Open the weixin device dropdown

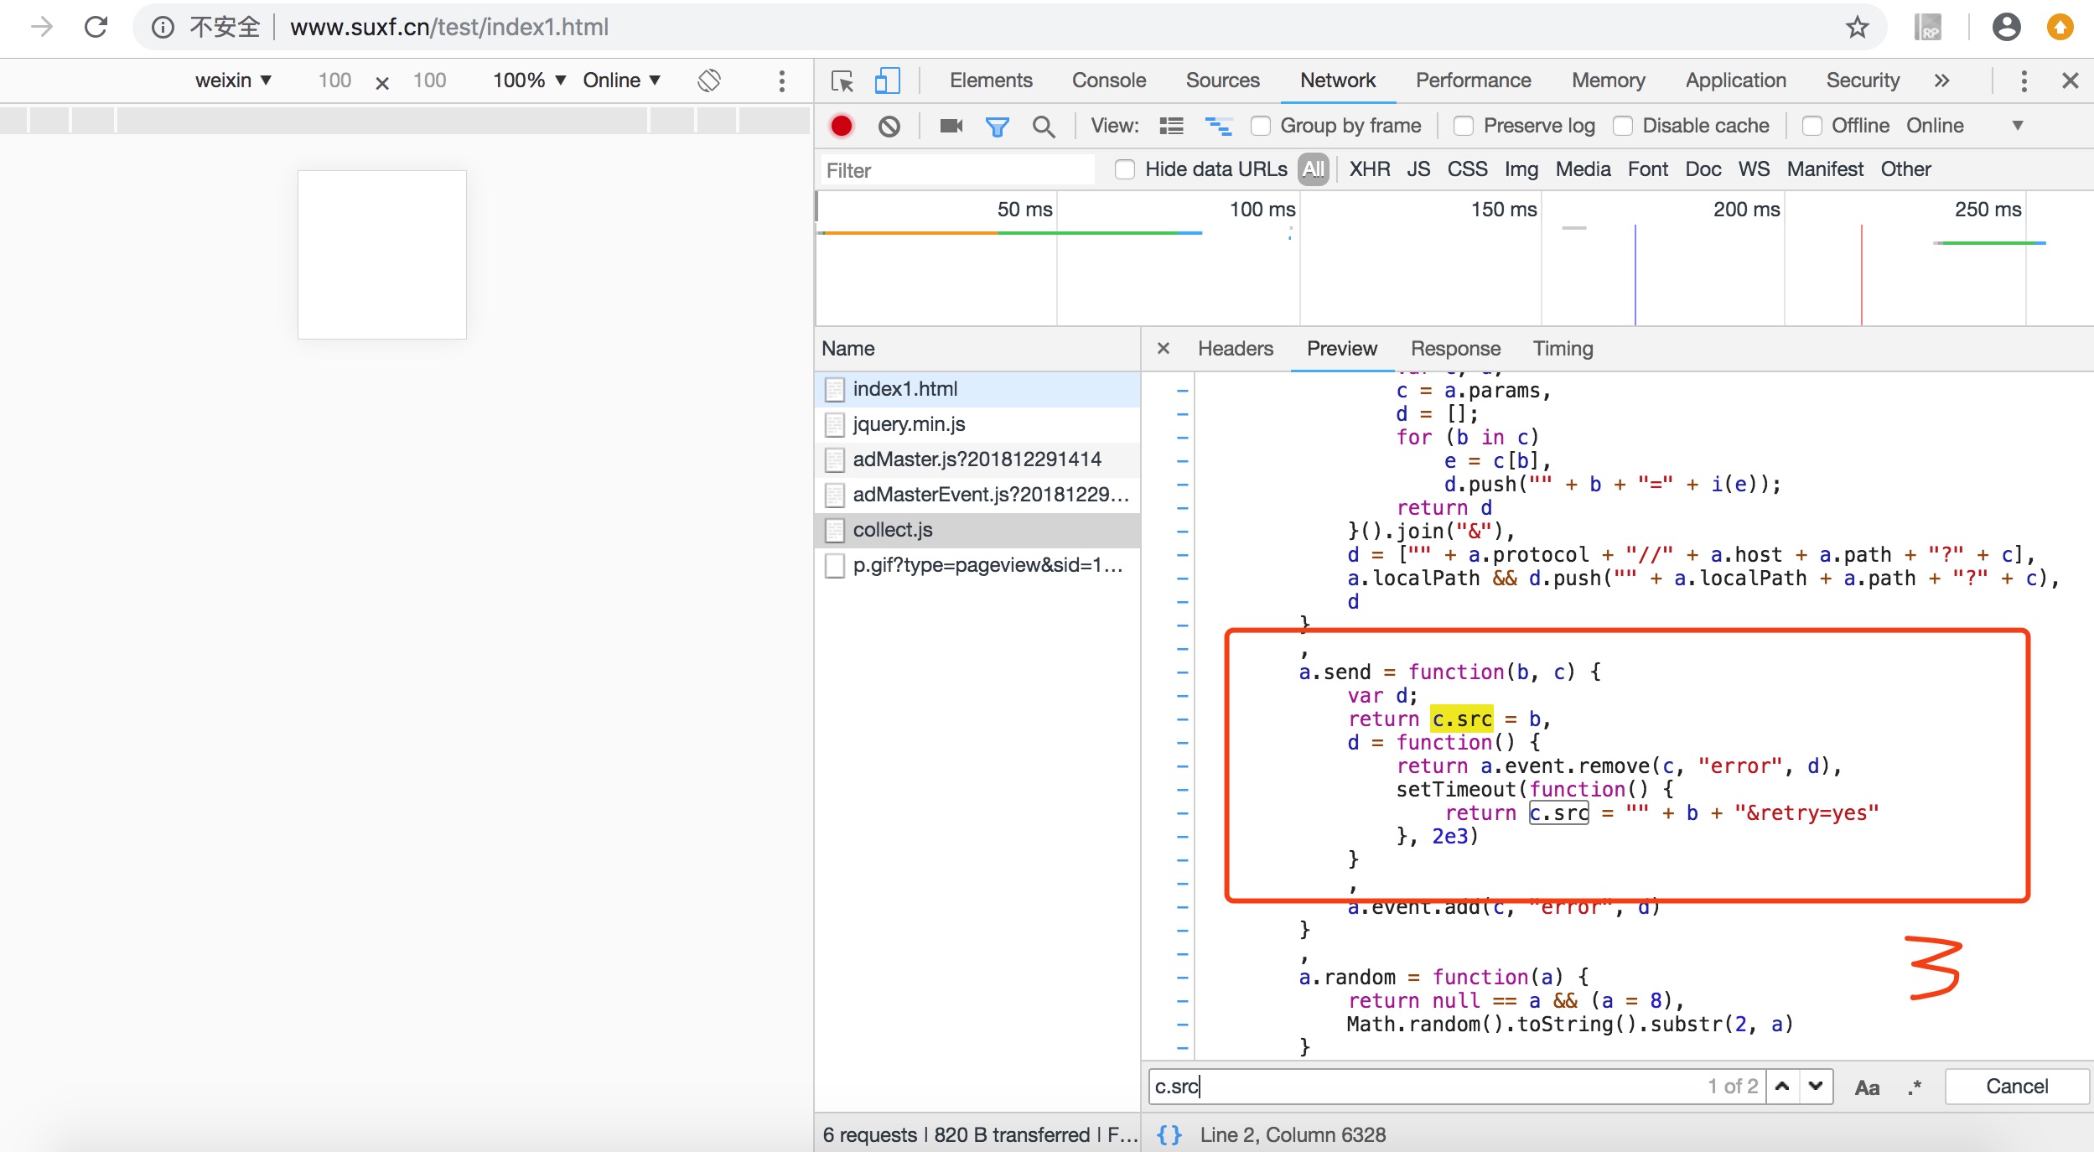[x=233, y=80]
